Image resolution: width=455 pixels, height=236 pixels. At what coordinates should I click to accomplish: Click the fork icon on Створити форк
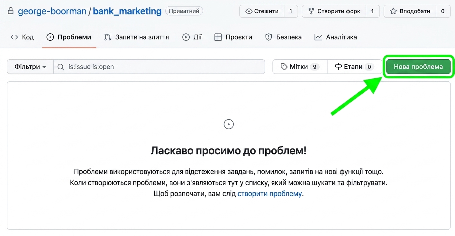pos(311,11)
